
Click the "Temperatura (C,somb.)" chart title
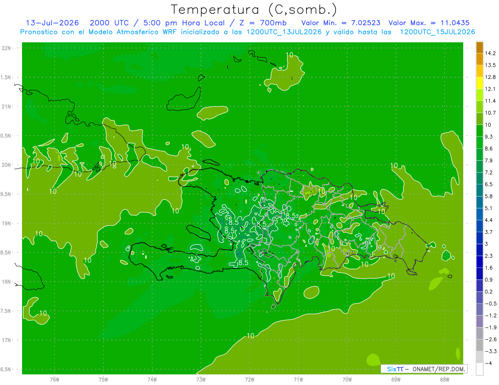coord(254,10)
